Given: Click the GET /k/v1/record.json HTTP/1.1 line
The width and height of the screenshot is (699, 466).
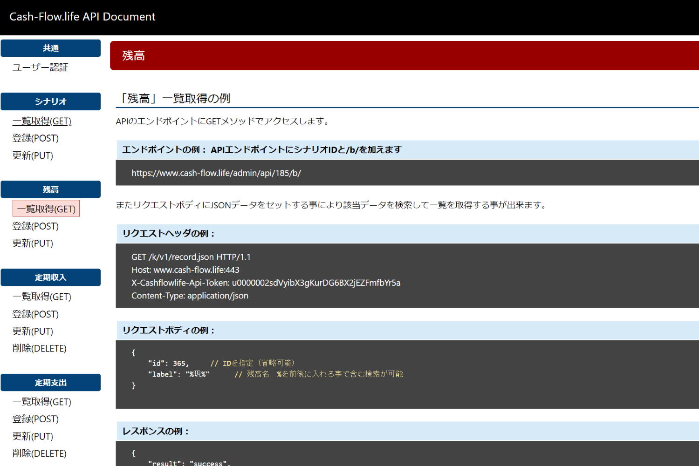Looking at the screenshot, I should coord(191,257).
